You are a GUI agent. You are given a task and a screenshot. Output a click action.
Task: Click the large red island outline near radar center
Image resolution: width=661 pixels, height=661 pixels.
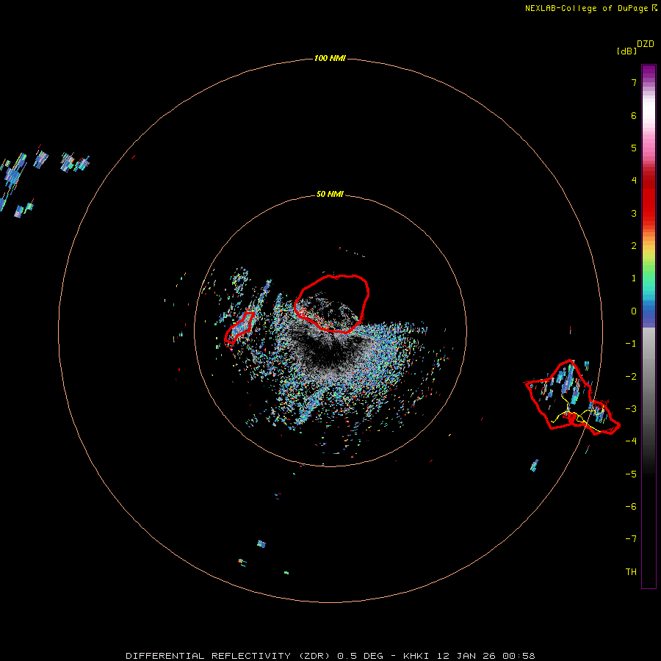(x=332, y=303)
